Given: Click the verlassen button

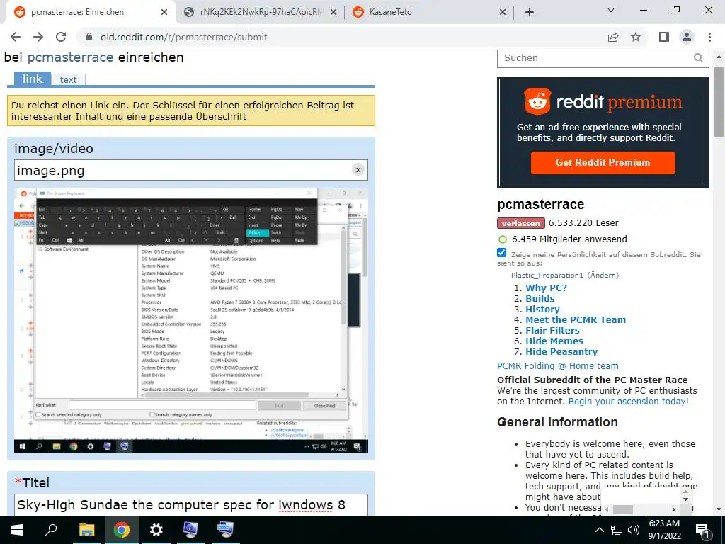Looking at the screenshot, I should [x=521, y=223].
